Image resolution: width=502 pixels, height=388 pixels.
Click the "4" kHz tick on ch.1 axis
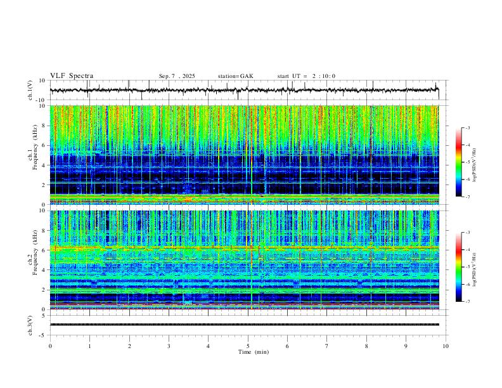click(x=44, y=165)
